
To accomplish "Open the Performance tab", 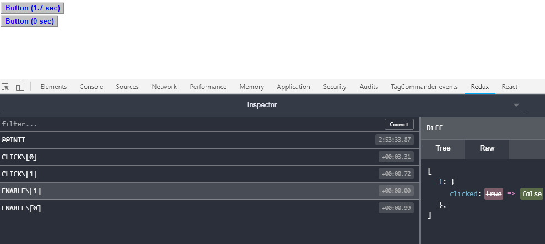I will [208, 87].
